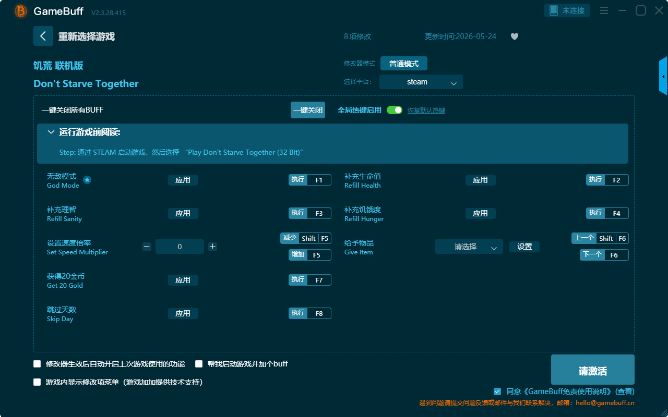Click the star badge beside God Mode
Viewport: 668px width, 417px height.
87,180
